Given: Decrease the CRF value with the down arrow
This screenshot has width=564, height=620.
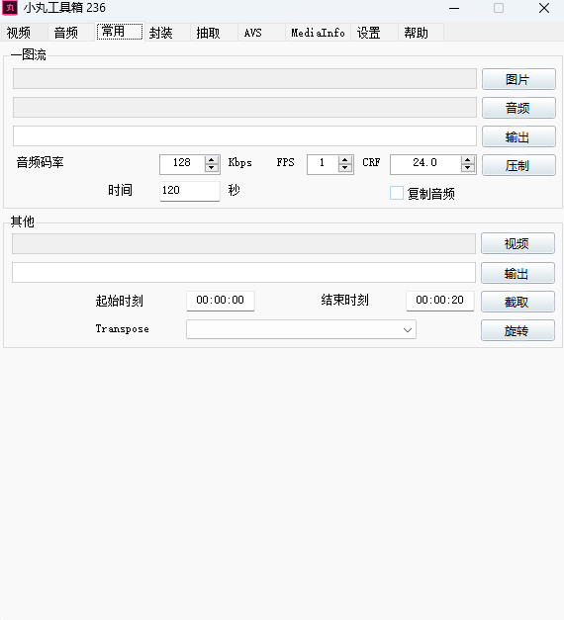Looking at the screenshot, I should pyautogui.click(x=468, y=168).
